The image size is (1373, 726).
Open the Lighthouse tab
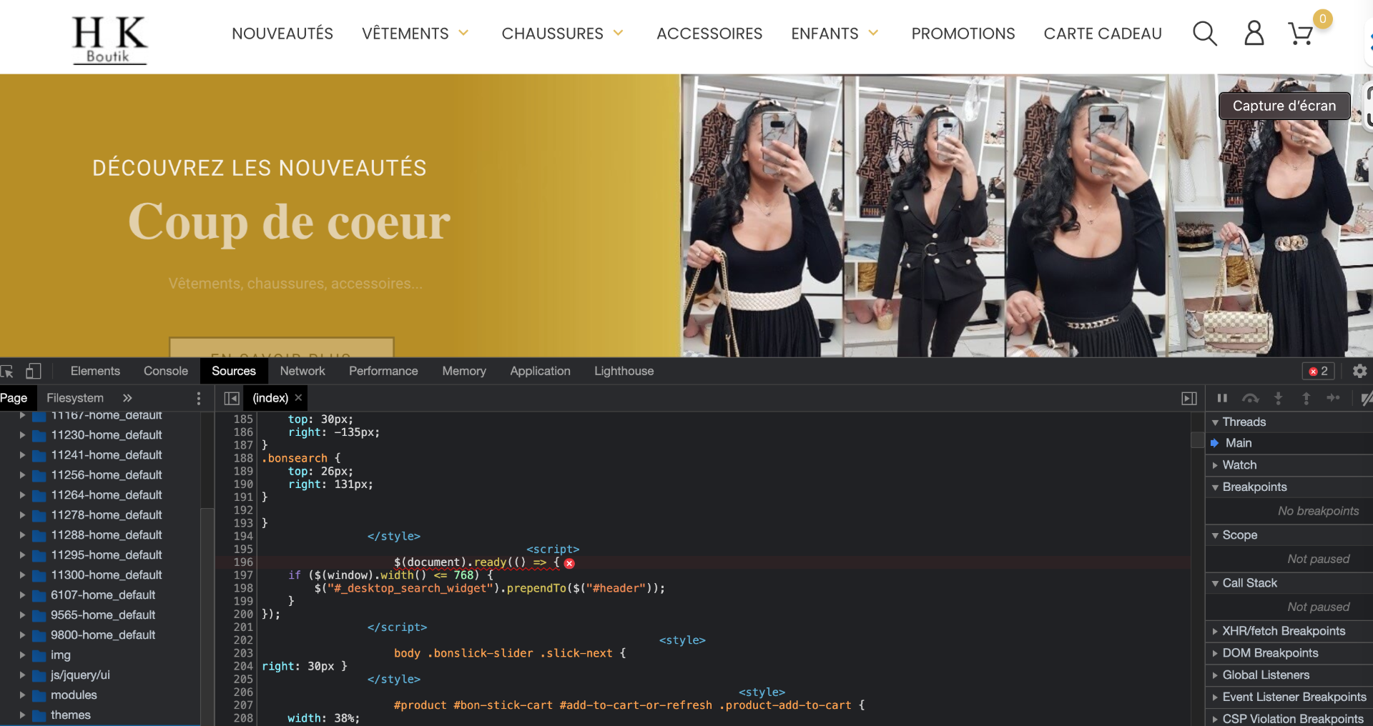coord(624,371)
